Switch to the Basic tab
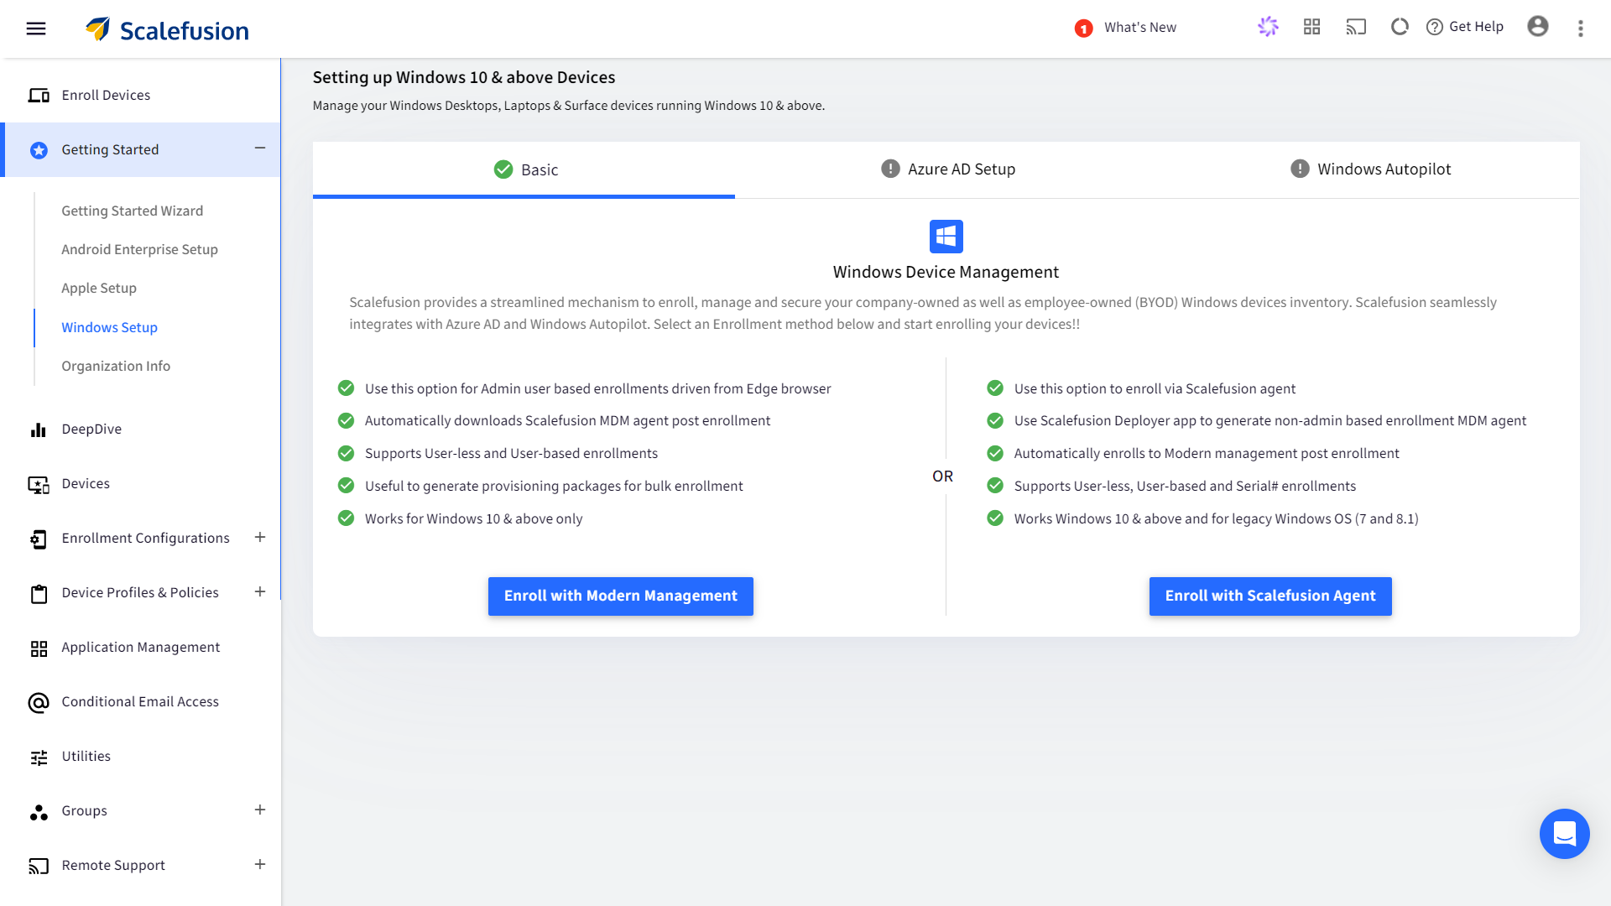 click(524, 169)
